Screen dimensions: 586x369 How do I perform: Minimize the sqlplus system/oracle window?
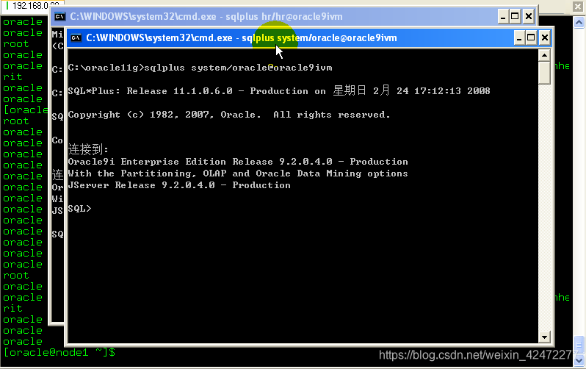[518, 37]
